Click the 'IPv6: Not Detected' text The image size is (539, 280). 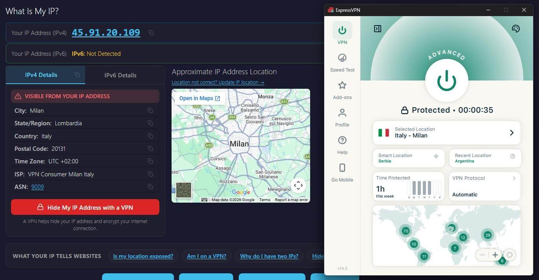pyautogui.click(x=96, y=54)
